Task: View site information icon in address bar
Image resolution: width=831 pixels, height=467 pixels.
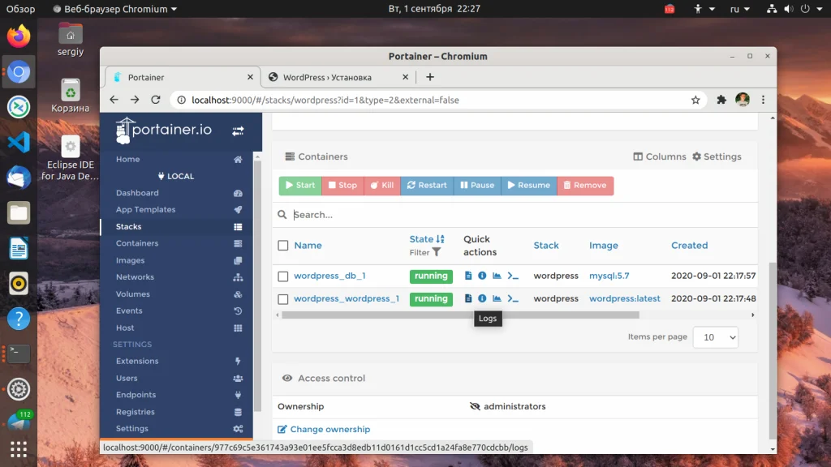Action: pos(181,100)
